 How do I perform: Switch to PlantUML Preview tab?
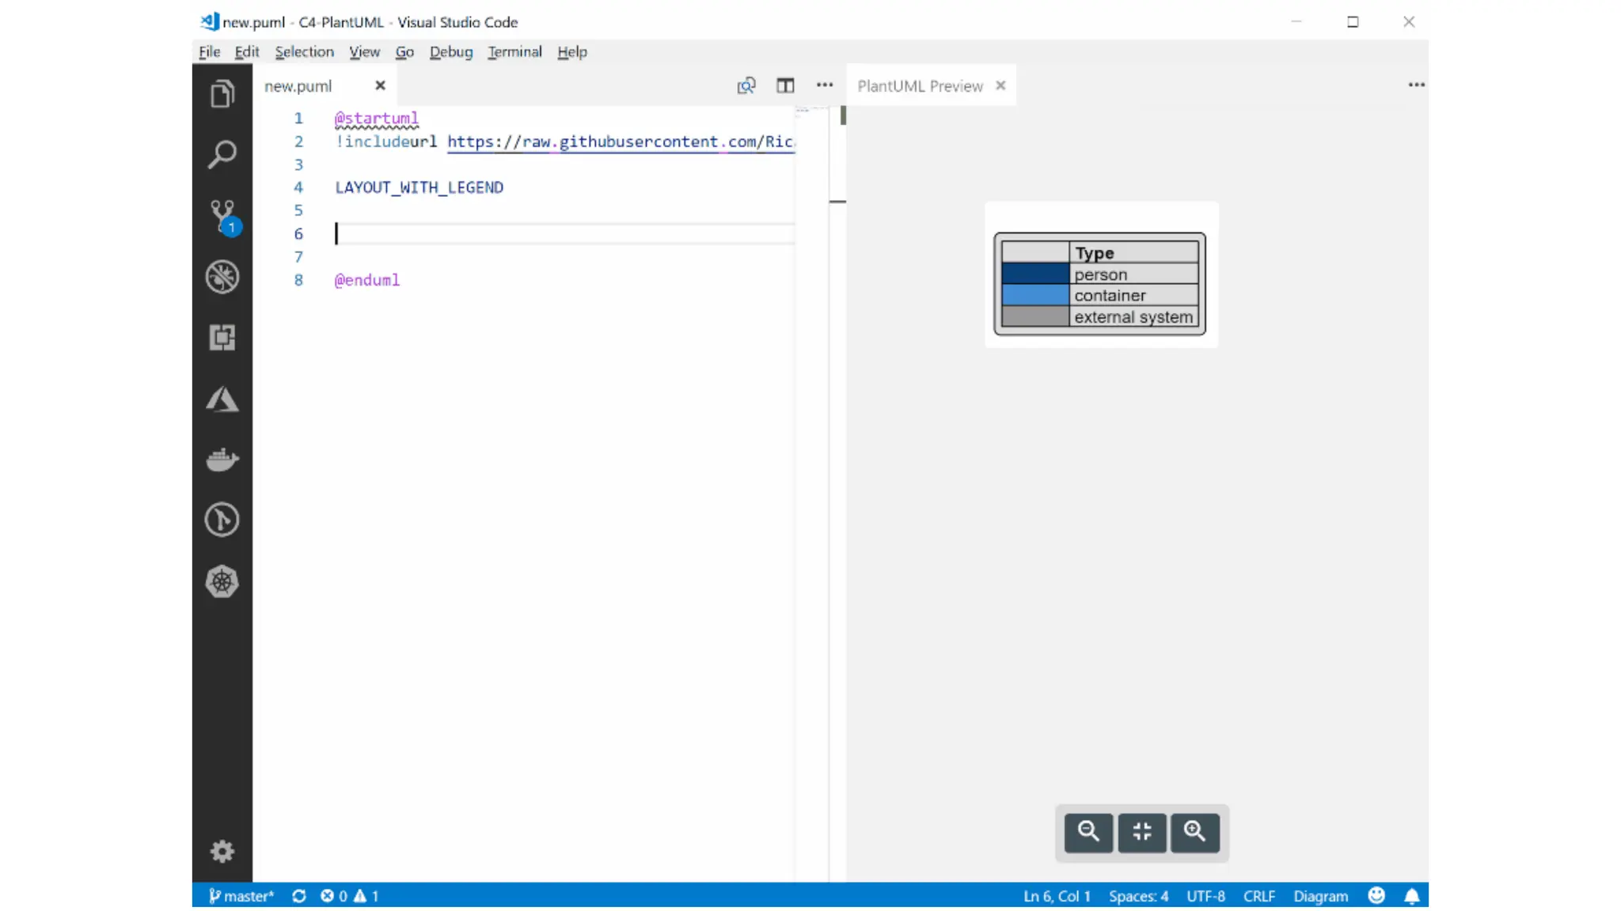pyautogui.click(x=920, y=86)
